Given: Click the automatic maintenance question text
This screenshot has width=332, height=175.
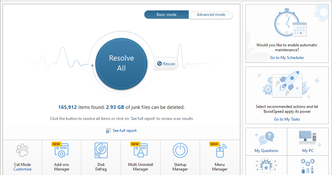Looking at the screenshot, I should tap(287, 47).
